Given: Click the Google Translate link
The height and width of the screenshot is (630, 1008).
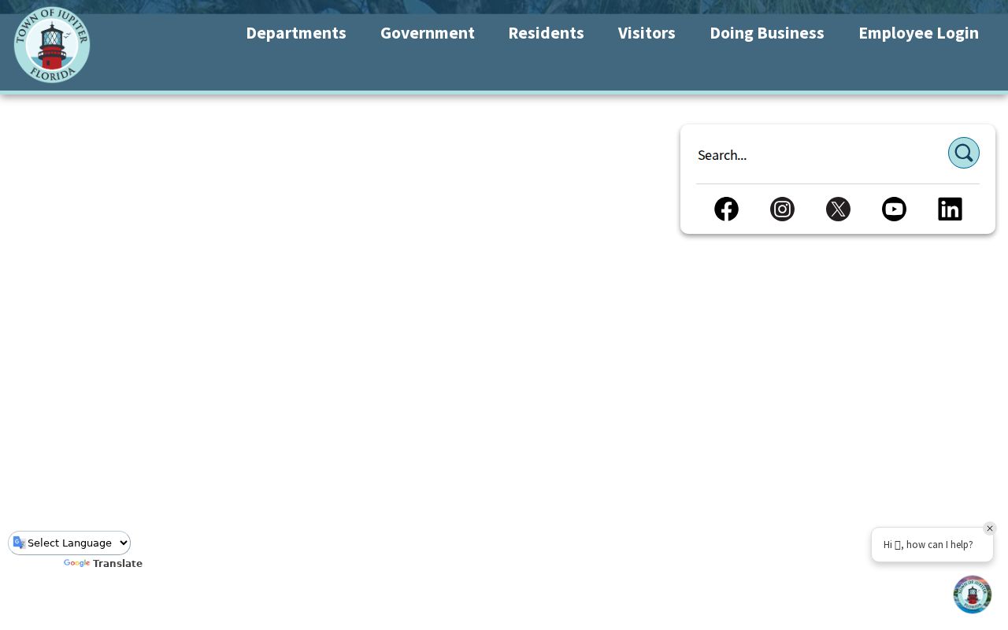Looking at the screenshot, I should (103, 564).
